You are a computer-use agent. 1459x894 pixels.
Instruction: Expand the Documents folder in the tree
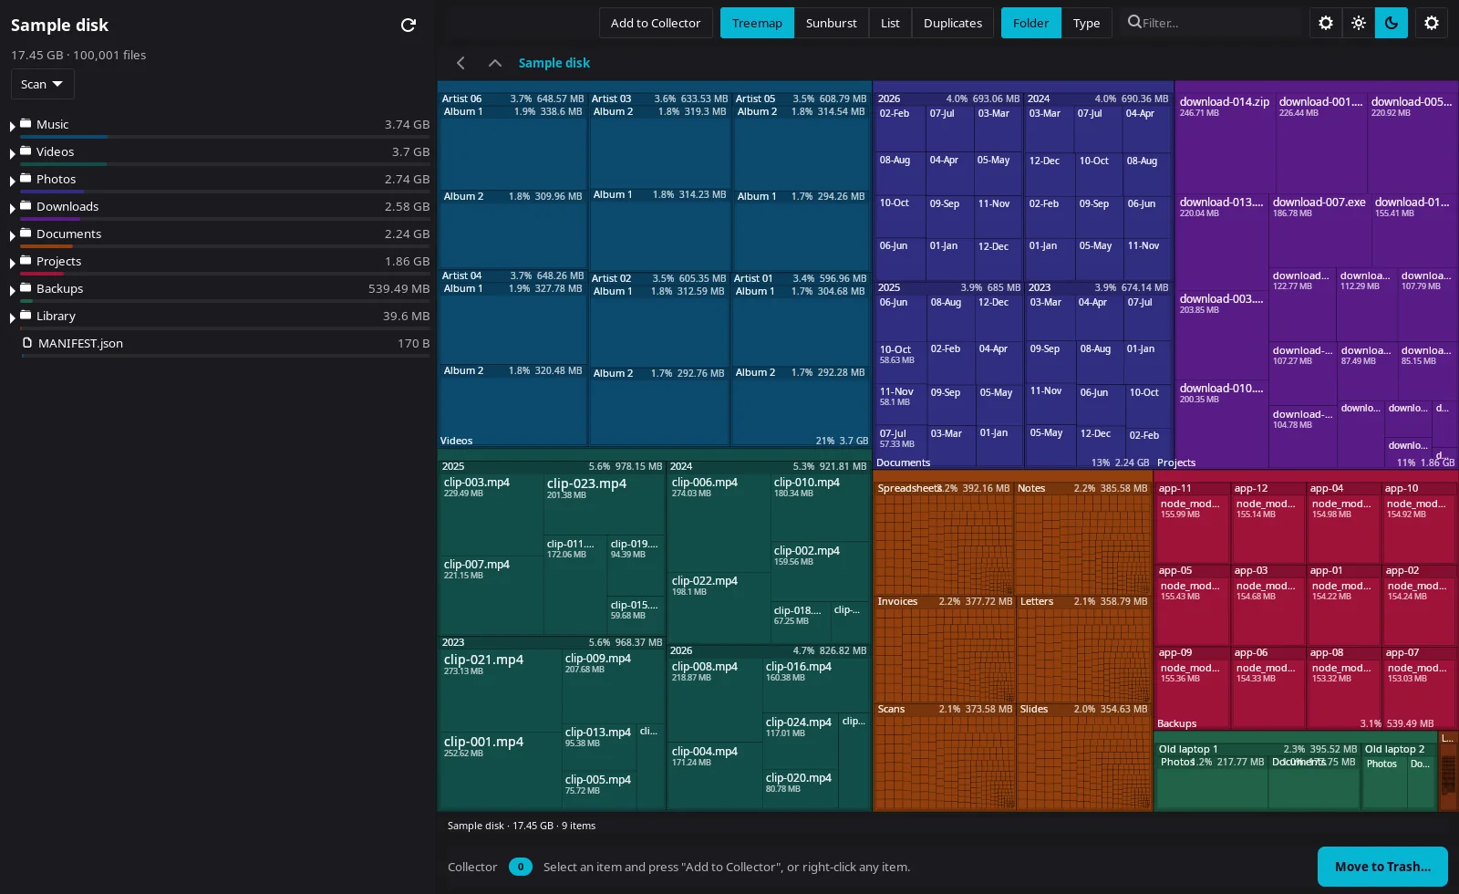pos(12,235)
